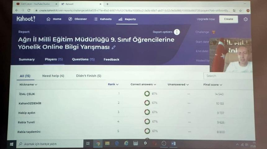
Task: Open Report options three-dot menu
Action: [x=177, y=32]
